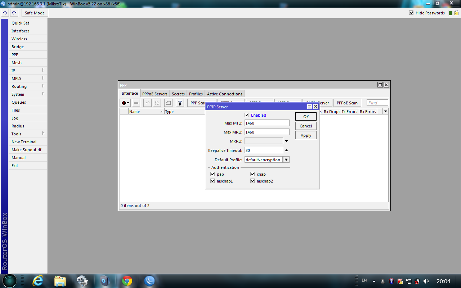The width and height of the screenshot is (461, 288).
Task: Expand the MRRU field arrow
Action: pos(287,141)
